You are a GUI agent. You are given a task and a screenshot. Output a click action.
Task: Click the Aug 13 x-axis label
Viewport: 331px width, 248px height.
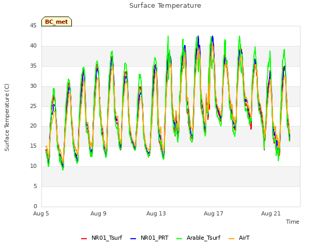156,213
